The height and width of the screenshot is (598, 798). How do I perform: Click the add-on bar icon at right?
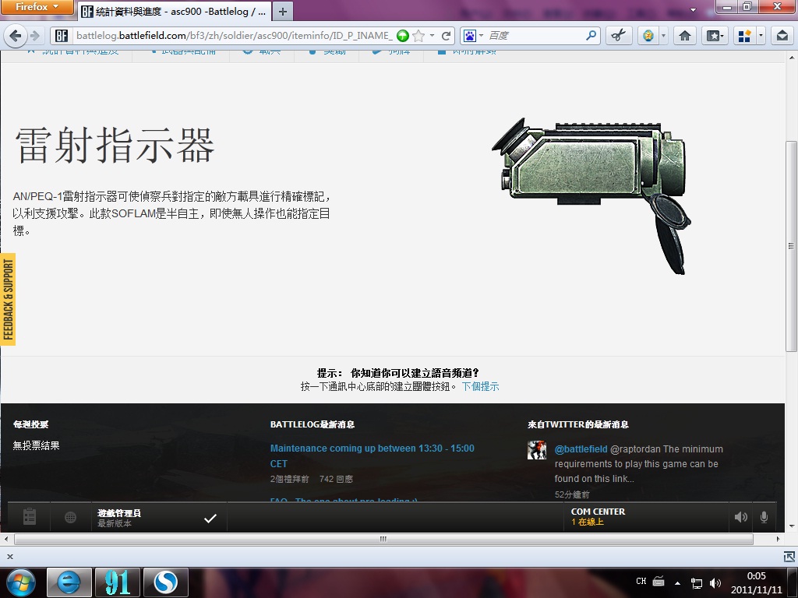point(789,556)
